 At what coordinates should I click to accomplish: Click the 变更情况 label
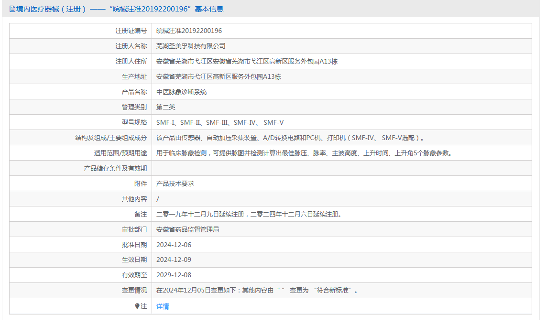[134, 290]
